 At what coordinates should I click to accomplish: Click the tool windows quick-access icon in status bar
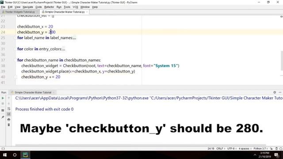click(3, 148)
